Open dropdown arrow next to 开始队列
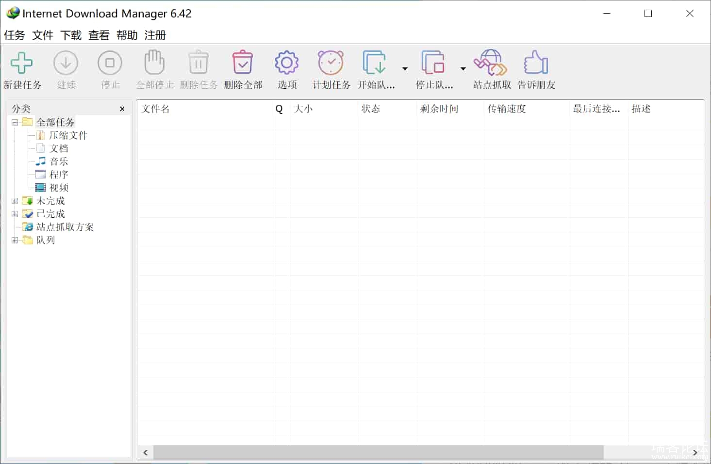The height and width of the screenshot is (464, 711). 405,69
